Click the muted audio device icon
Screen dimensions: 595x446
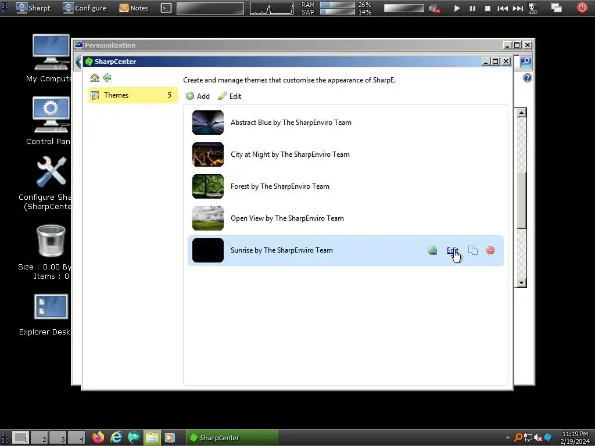pyautogui.click(x=434, y=8)
